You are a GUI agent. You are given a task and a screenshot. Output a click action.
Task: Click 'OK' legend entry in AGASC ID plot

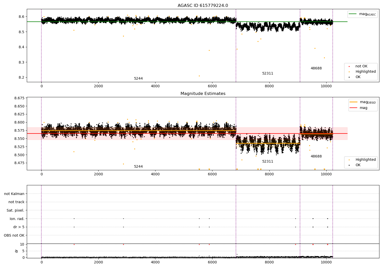tap(358, 77)
